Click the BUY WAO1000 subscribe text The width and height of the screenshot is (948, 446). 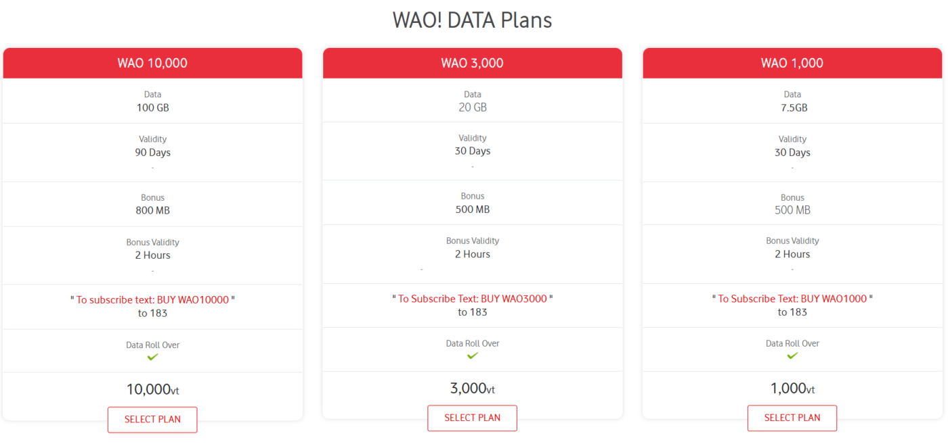pyautogui.click(x=792, y=299)
